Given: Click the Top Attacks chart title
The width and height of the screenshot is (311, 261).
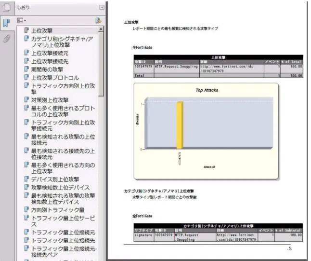Looking at the screenshot, I should (207, 90).
